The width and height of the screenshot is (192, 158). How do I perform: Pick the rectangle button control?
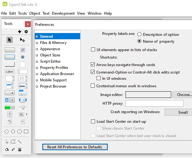coord(10,64)
